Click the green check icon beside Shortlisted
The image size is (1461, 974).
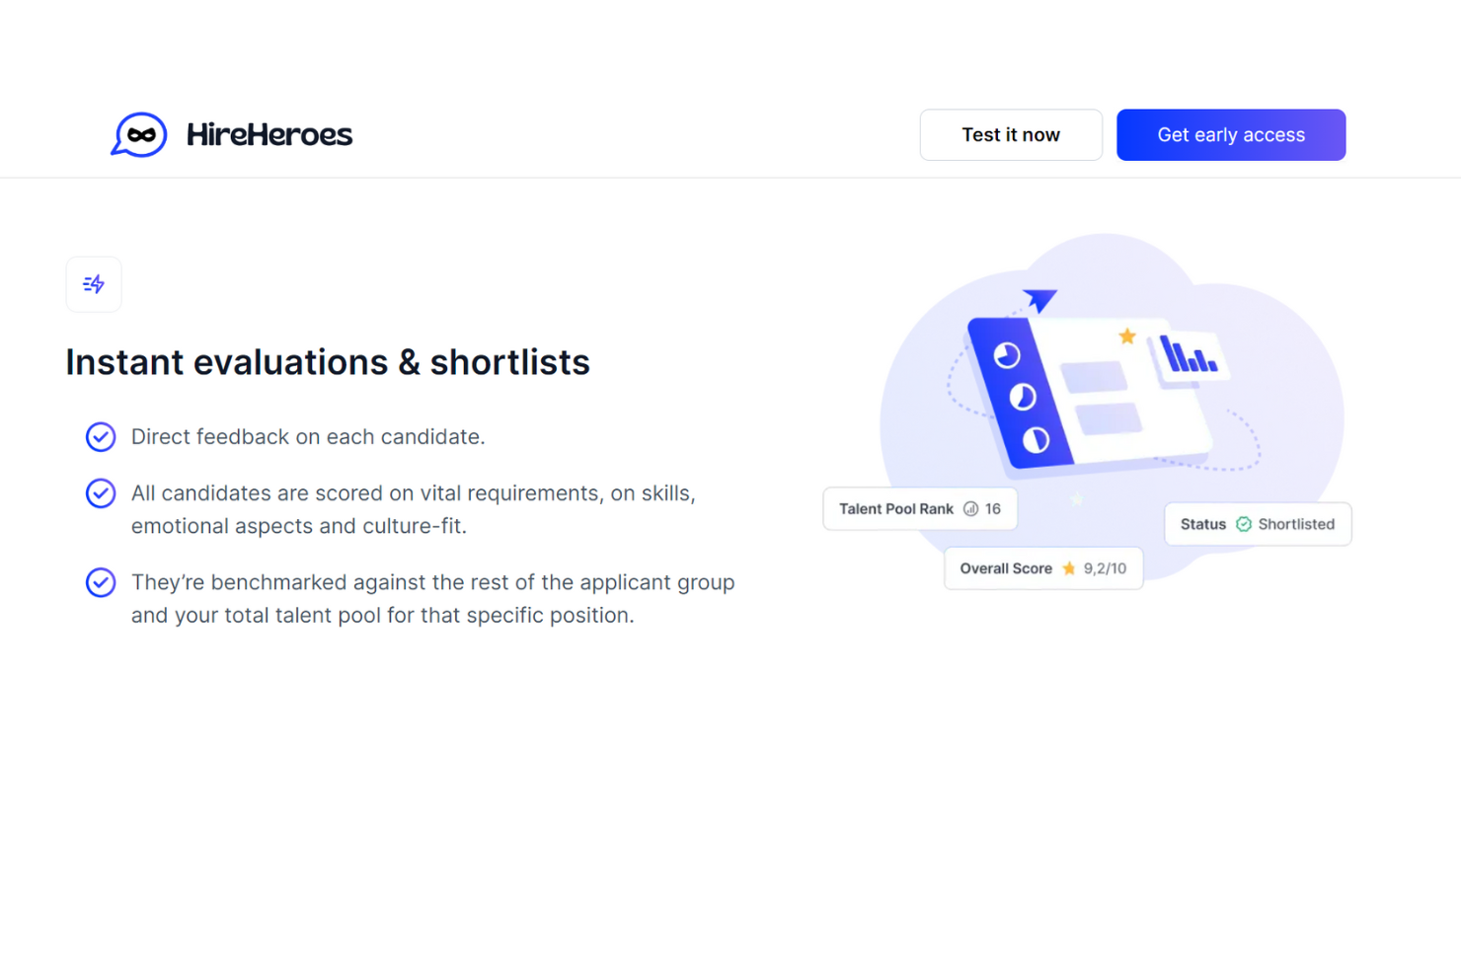[x=1244, y=524]
